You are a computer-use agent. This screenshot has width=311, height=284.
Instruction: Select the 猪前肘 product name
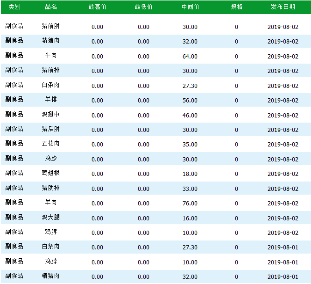(x=50, y=26)
